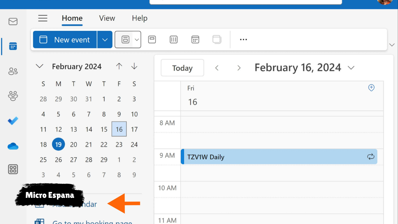The width and height of the screenshot is (398, 224).
Task: Switch to Month view using the calendar icon
Action: coord(195,40)
